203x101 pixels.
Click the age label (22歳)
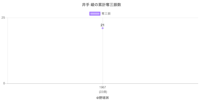click(x=103, y=92)
